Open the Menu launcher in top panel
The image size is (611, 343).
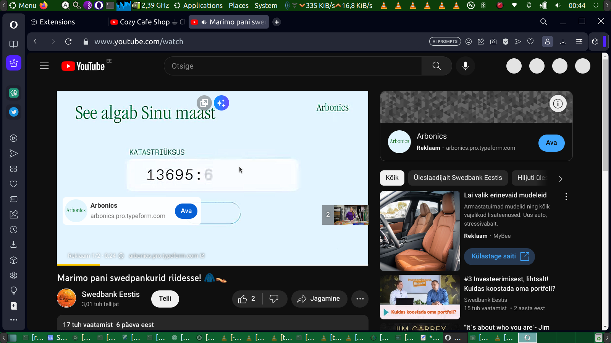(x=23, y=5)
